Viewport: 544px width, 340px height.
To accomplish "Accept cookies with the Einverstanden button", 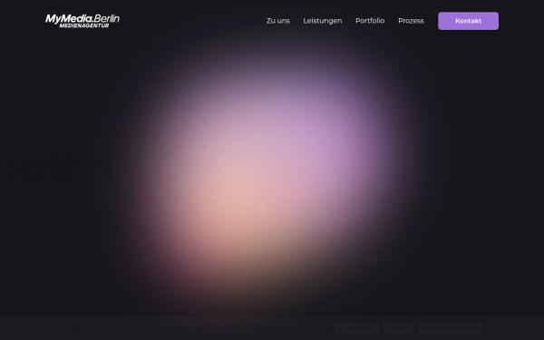I will click(357, 328).
